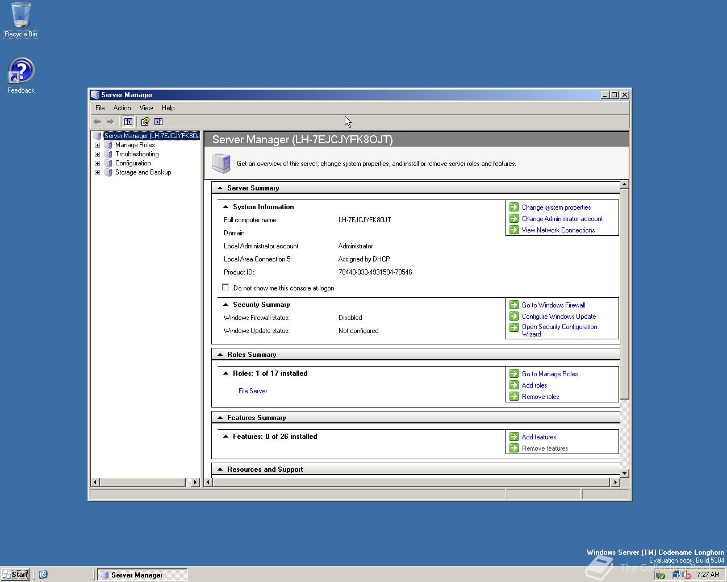Screen dimensions: 727x582
Task: Collapse the System Information subsection
Action: point(225,207)
